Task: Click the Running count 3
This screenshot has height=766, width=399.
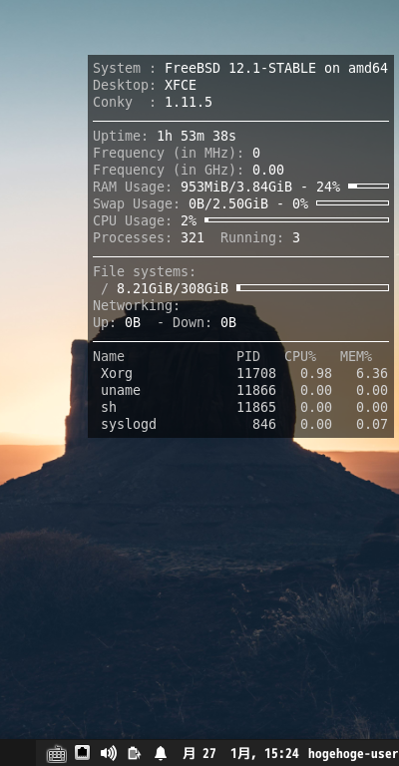Action: pos(296,238)
